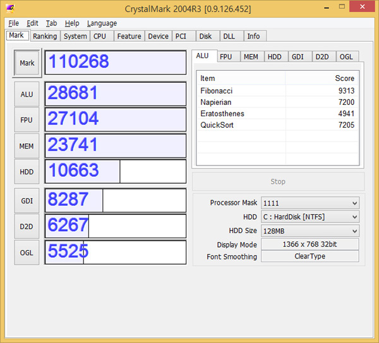Run the D2D benchmark button
The width and height of the screenshot is (379, 343).
pos(27,227)
